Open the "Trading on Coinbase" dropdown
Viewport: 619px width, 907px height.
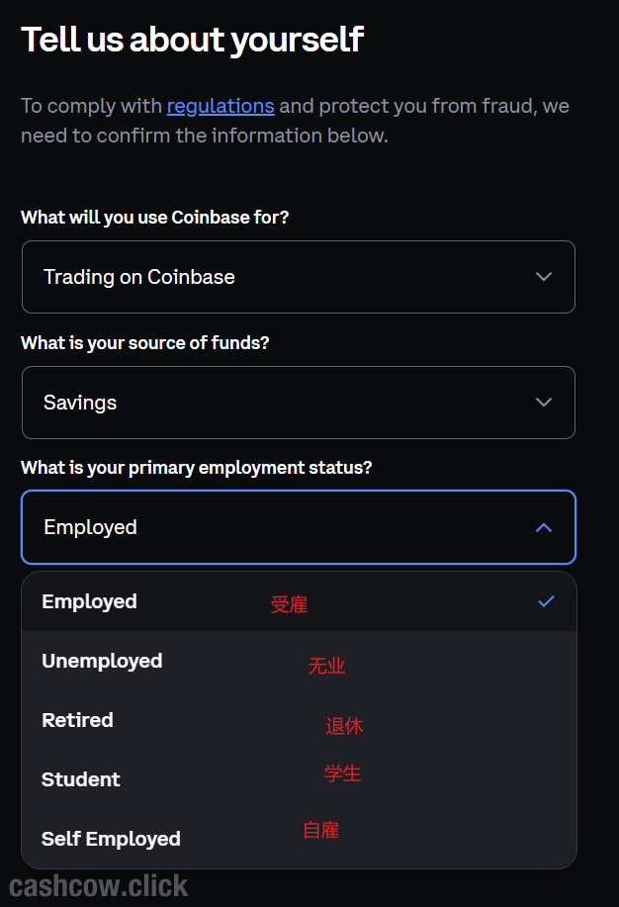298,277
